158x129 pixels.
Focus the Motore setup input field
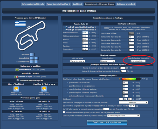(x=85, y=39)
